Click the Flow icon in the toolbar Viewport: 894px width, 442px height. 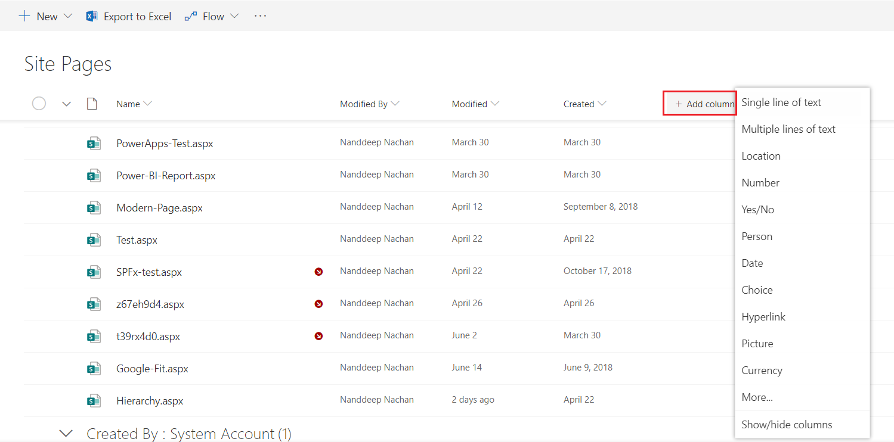(x=191, y=17)
